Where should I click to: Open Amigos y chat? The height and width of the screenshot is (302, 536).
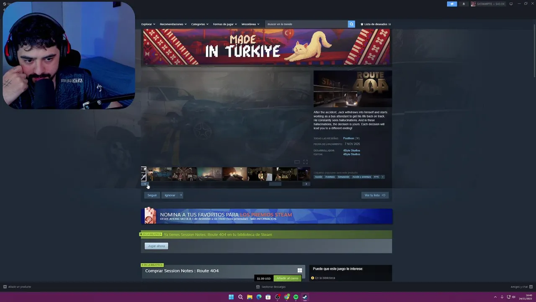point(521,286)
